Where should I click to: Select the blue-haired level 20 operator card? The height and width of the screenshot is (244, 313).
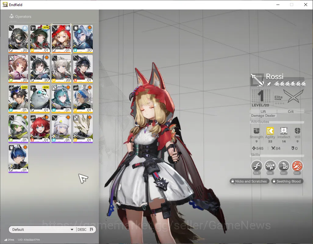(83, 39)
